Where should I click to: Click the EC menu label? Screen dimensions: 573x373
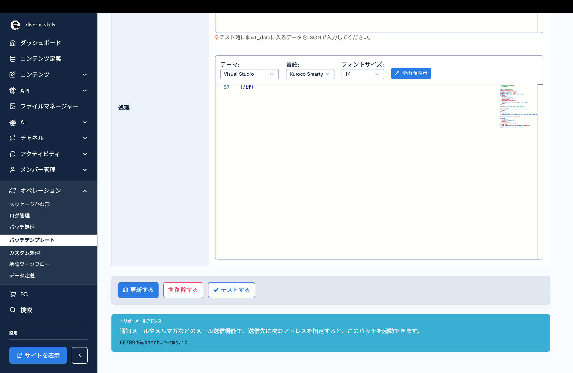click(x=24, y=294)
